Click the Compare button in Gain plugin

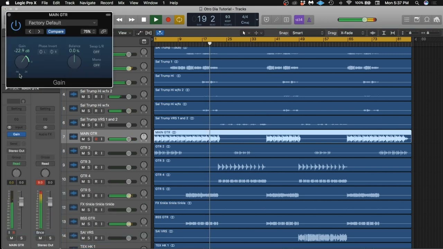click(x=56, y=31)
